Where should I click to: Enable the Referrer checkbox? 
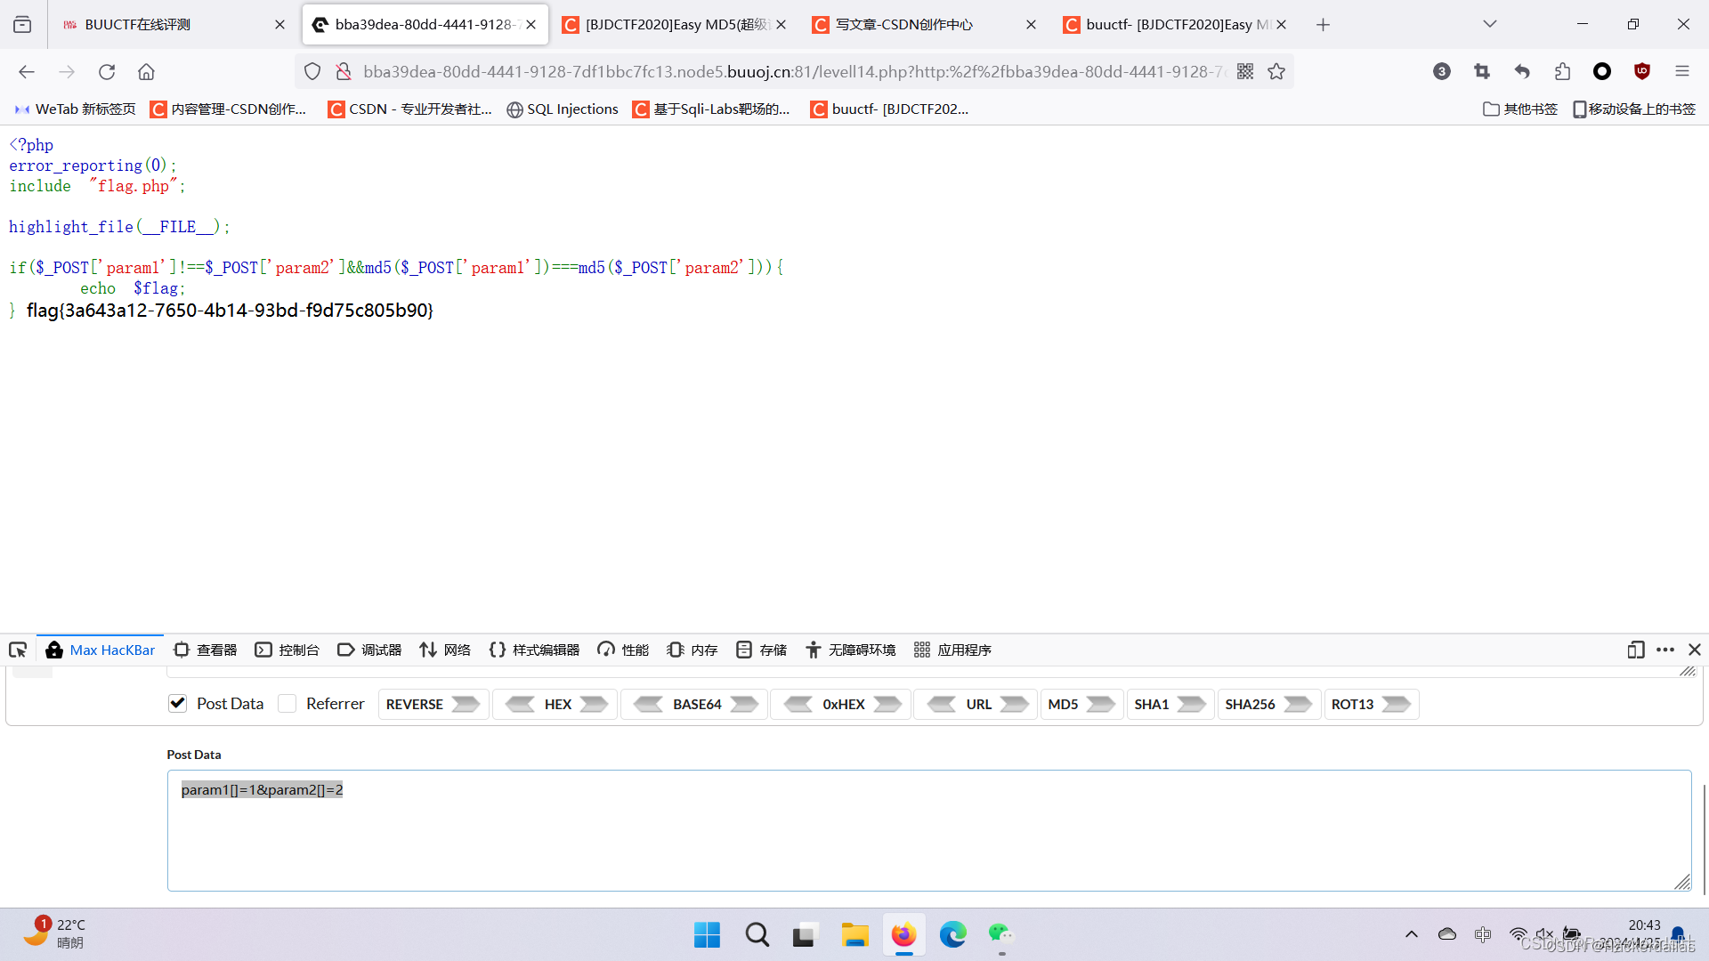point(287,704)
